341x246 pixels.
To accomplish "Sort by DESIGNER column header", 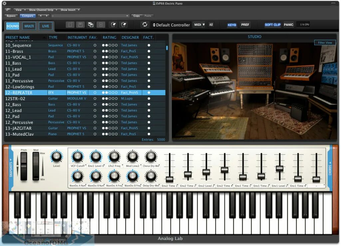I will pos(130,37).
